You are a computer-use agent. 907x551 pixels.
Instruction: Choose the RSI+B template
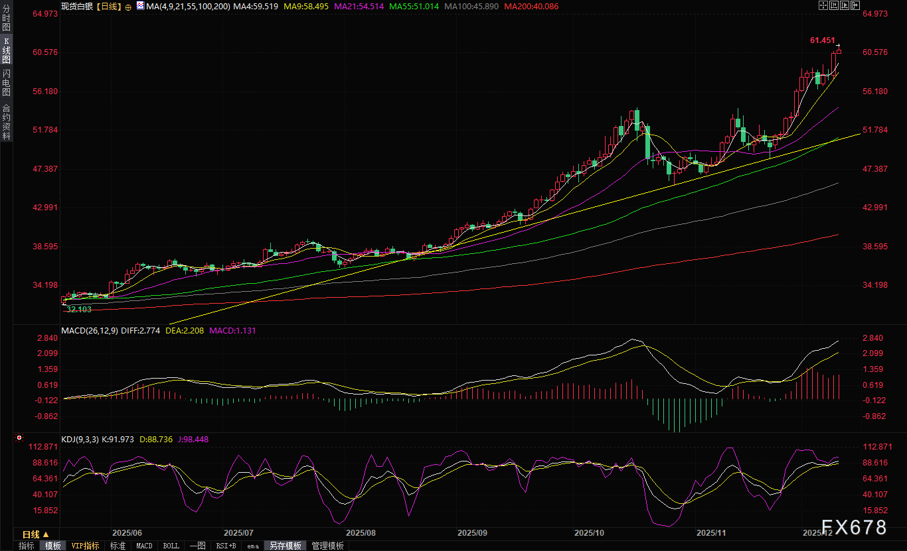(226, 546)
